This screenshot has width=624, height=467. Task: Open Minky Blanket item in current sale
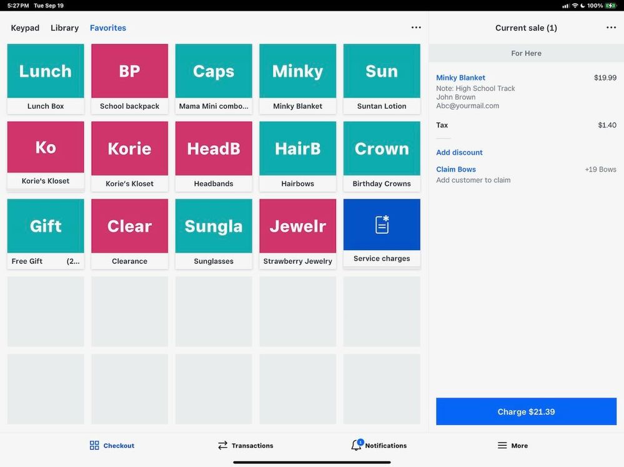(460, 78)
